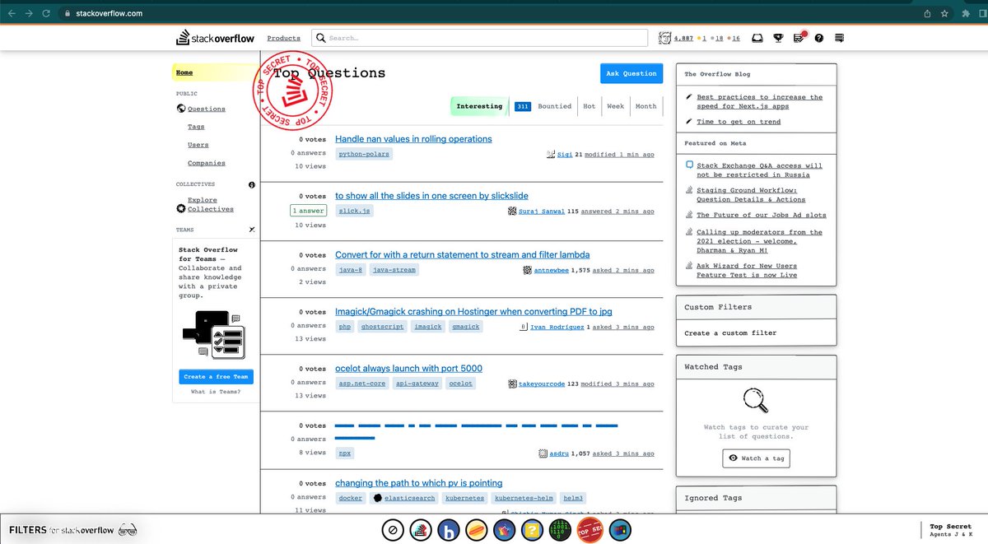This screenshot has width=988, height=544.
Task: Click the Teams section corner icon
Action: coord(252,230)
